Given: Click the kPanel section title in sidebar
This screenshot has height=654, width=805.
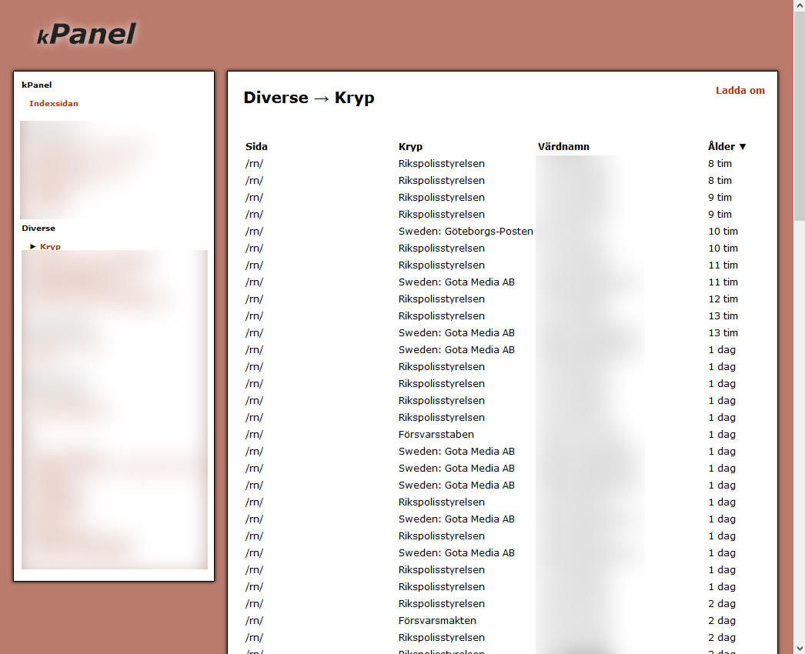Looking at the screenshot, I should (x=37, y=85).
